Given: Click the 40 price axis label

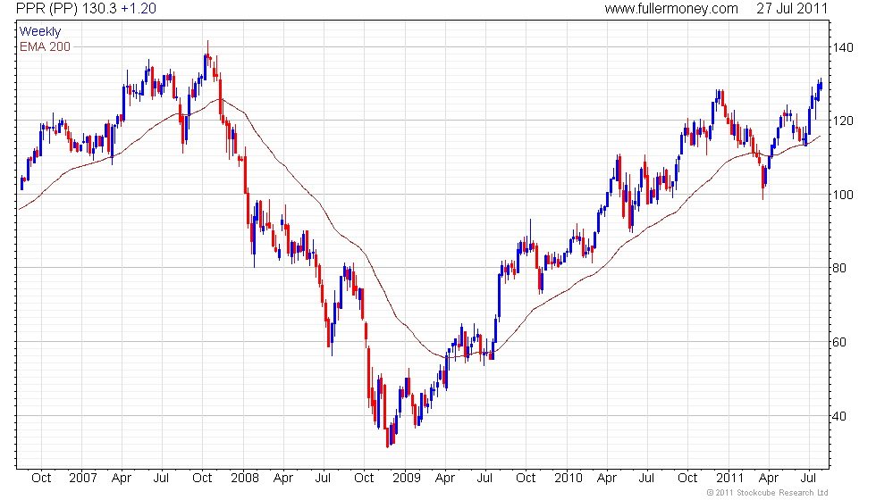Looking at the screenshot, I should click(x=839, y=416).
